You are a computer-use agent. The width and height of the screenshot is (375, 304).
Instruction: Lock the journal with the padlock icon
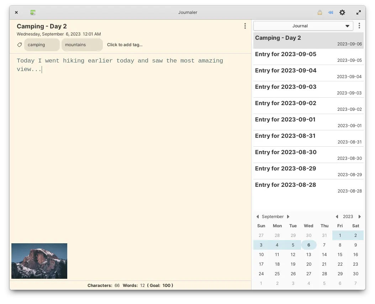coord(319,12)
